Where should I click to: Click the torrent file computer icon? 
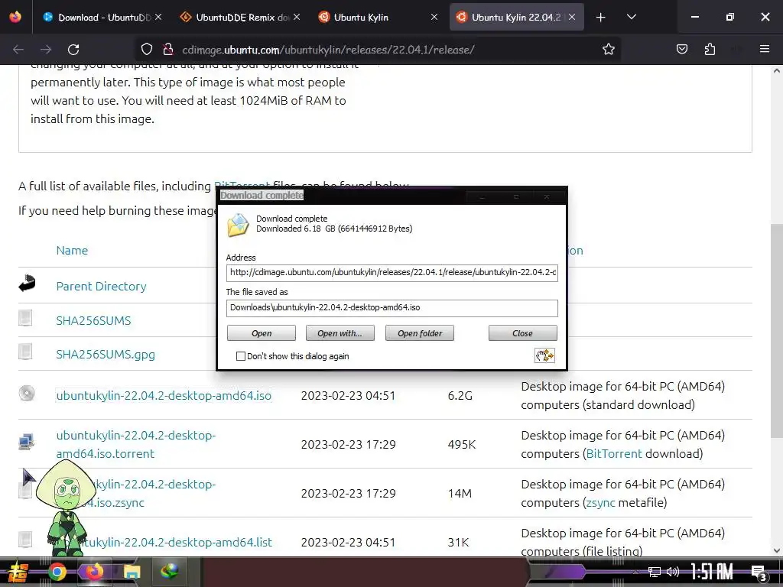coord(26,442)
